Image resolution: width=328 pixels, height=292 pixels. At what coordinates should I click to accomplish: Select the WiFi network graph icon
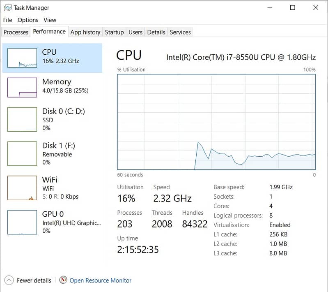(x=22, y=188)
